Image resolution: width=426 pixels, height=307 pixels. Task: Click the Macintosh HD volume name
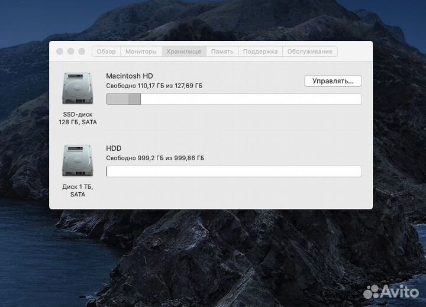pos(130,76)
